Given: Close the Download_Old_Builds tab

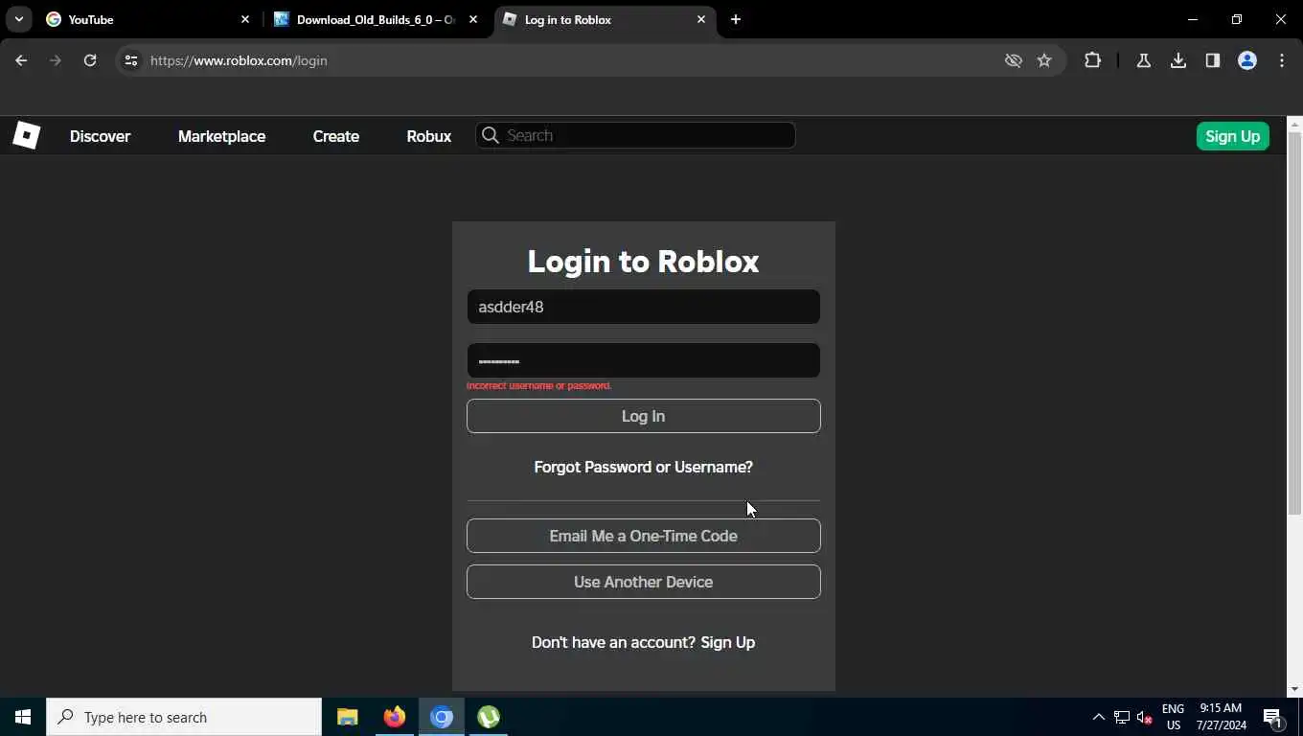Looking at the screenshot, I should (x=473, y=19).
